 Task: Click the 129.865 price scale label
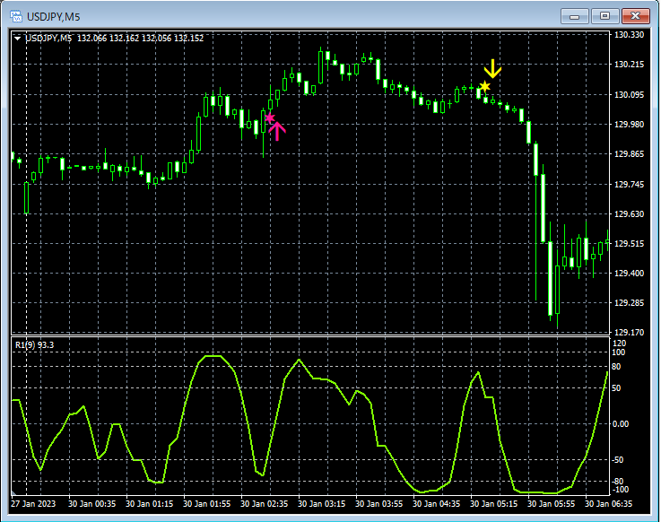pyautogui.click(x=630, y=154)
